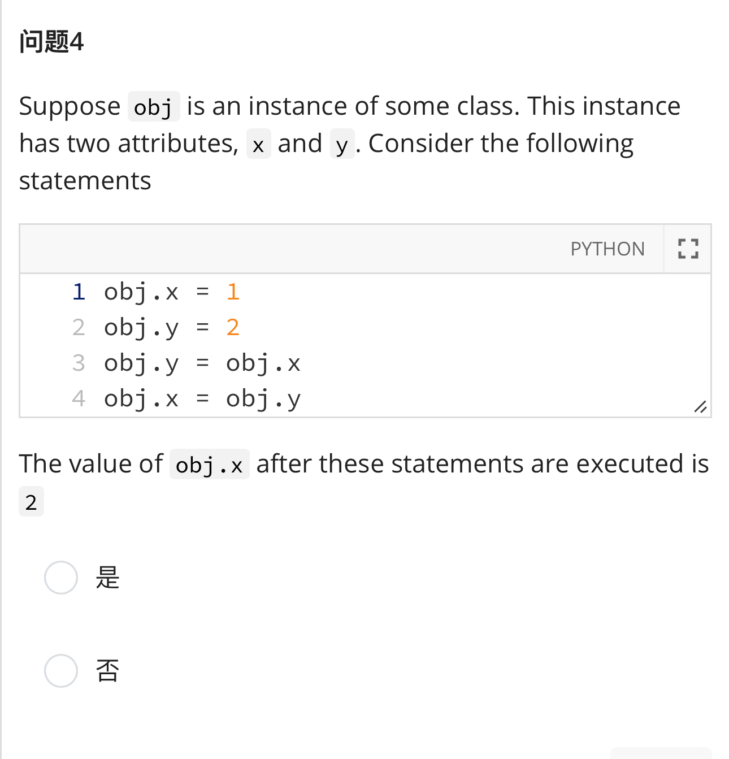The height and width of the screenshot is (759, 729).
Task: Click line number 3 in code
Action: pos(79,363)
